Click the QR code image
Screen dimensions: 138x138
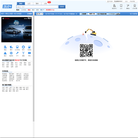point(86,51)
